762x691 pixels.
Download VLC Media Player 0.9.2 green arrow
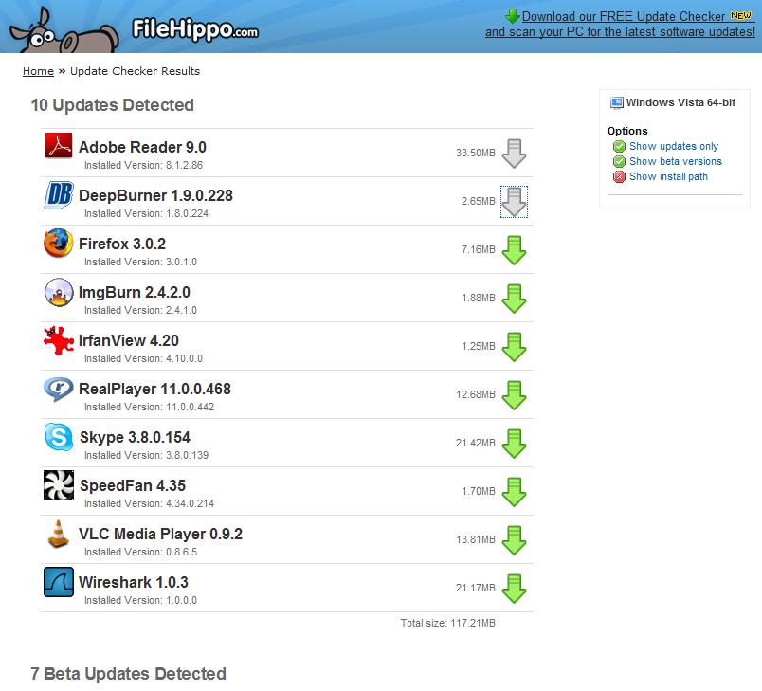coord(514,540)
